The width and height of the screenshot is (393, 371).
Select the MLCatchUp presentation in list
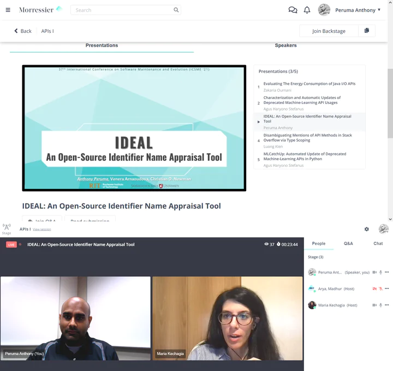point(305,156)
